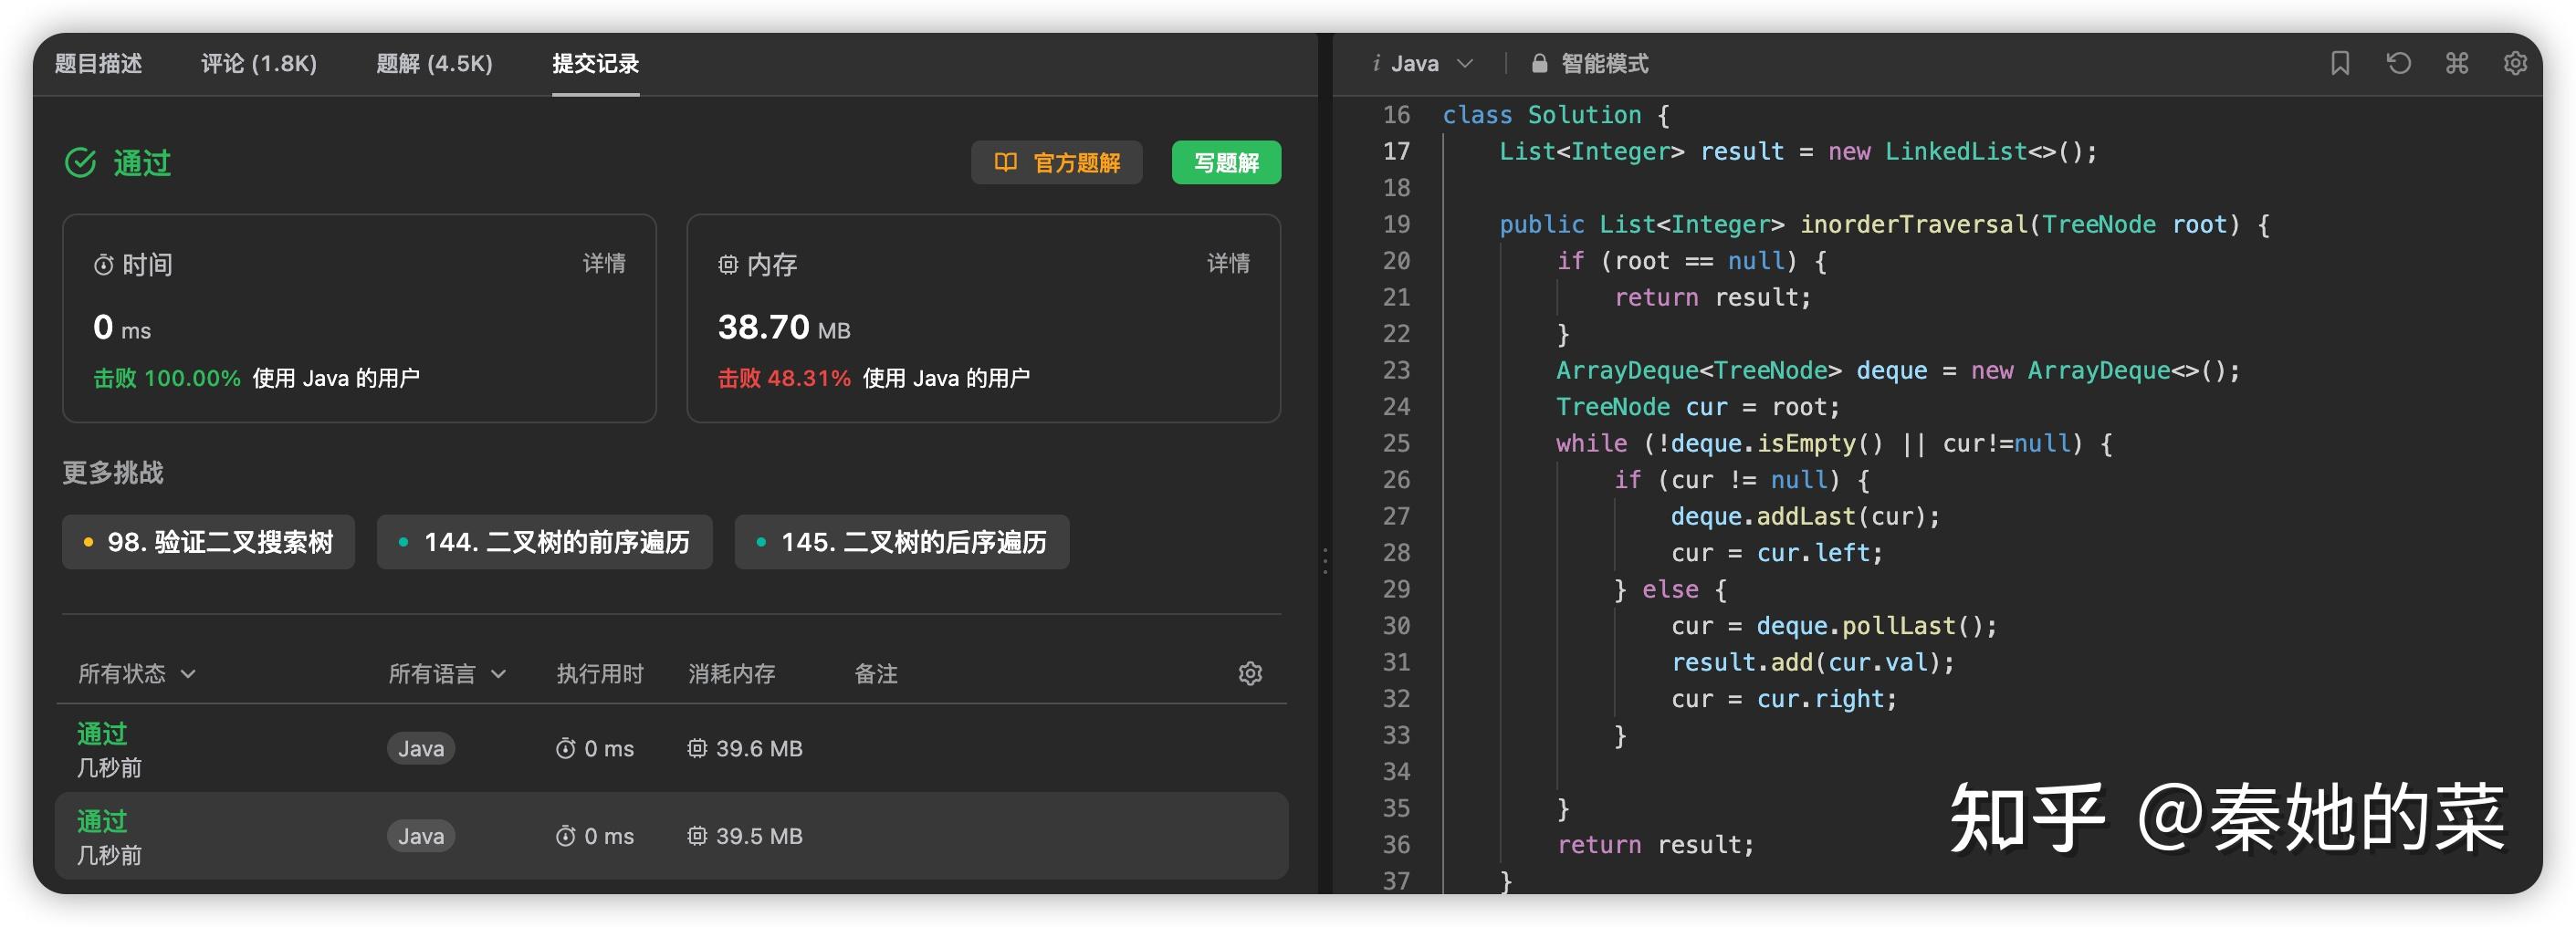Expand the 所有状态 filter dropdown

[135, 674]
